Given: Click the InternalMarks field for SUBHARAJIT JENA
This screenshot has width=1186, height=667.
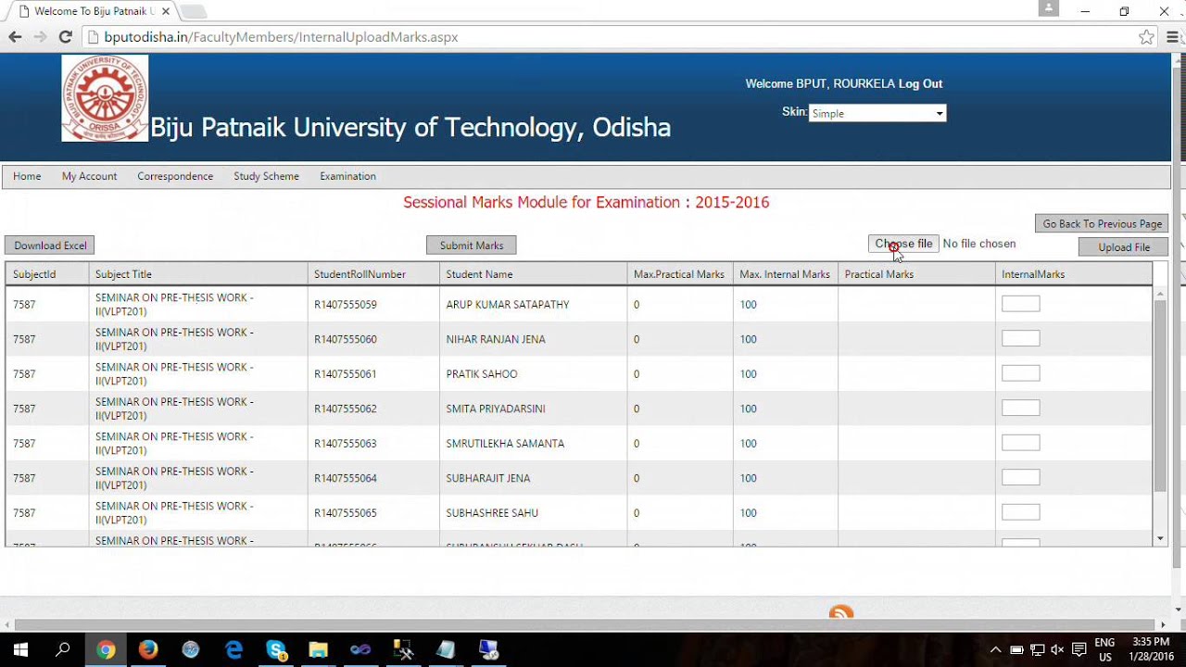Looking at the screenshot, I should point(1020,478).
